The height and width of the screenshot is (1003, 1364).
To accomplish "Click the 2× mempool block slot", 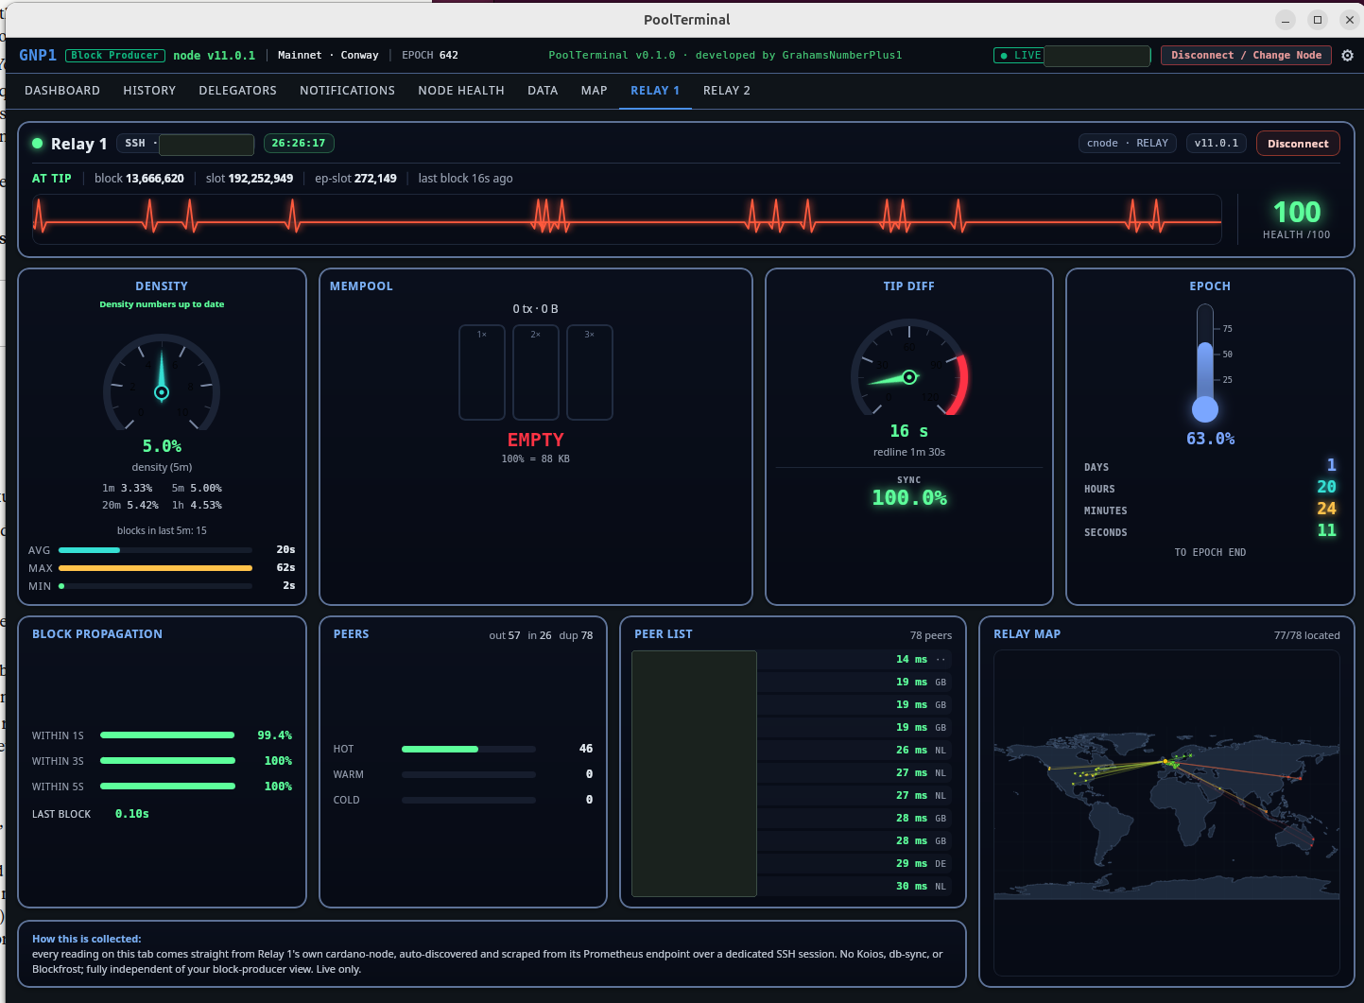I will click(x=536, y=372).
